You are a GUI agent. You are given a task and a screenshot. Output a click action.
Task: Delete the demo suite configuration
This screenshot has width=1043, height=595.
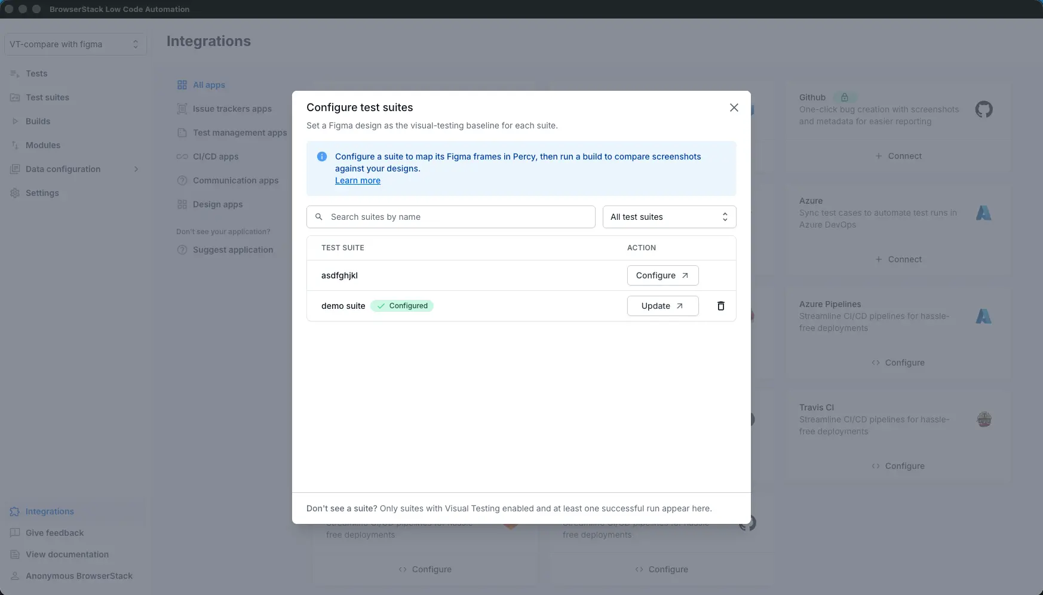[721, 306]
